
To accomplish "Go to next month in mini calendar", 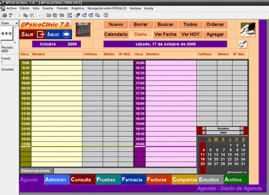I will [x=242, y=128].
